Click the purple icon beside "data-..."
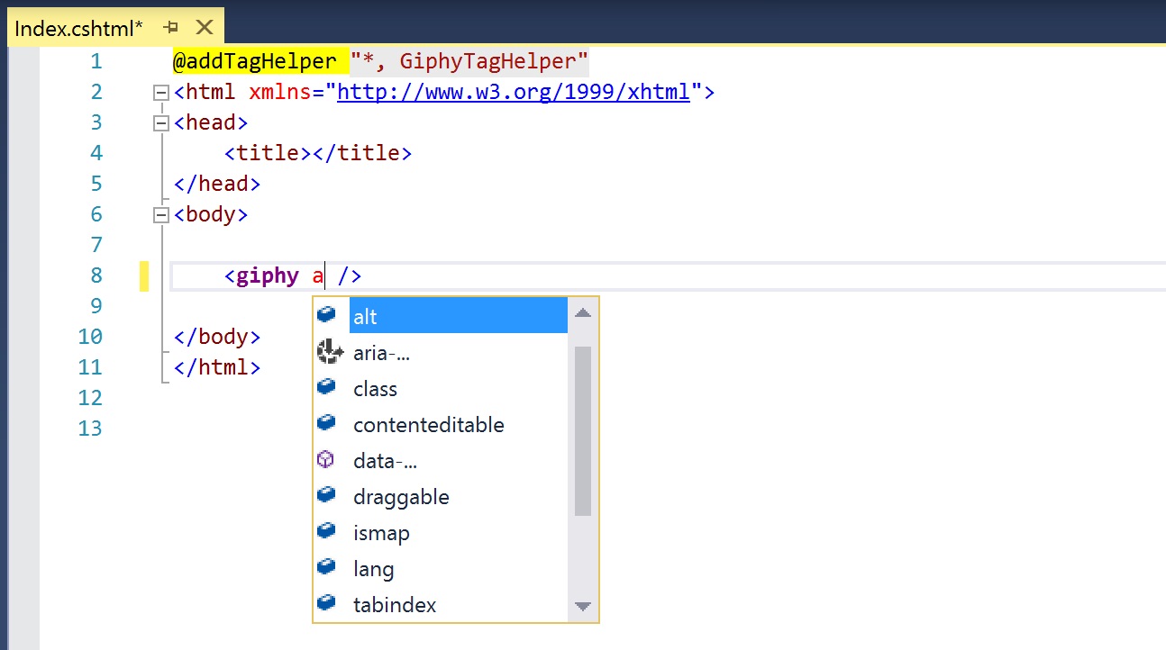 click(x=325, y=459)
